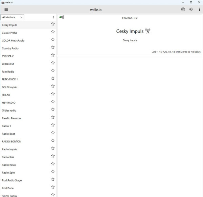The width and height of the screenshot is (203, 197).
Task: Open the hamburger navigation menu
Action: pos(6,9)
